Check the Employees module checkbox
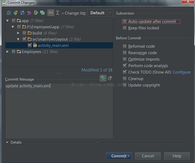195x163 pixels. (x=13, y=51)
